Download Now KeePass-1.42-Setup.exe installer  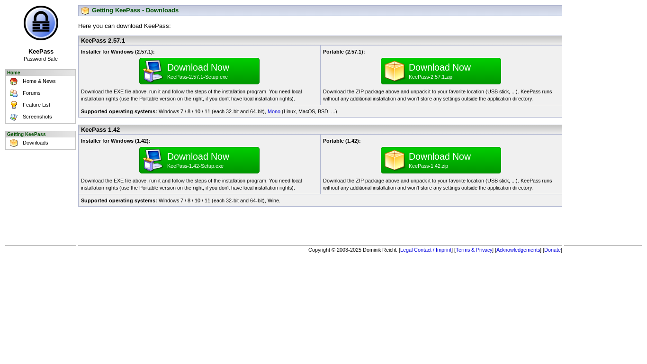pyautogui.click(x=199, y=160)
